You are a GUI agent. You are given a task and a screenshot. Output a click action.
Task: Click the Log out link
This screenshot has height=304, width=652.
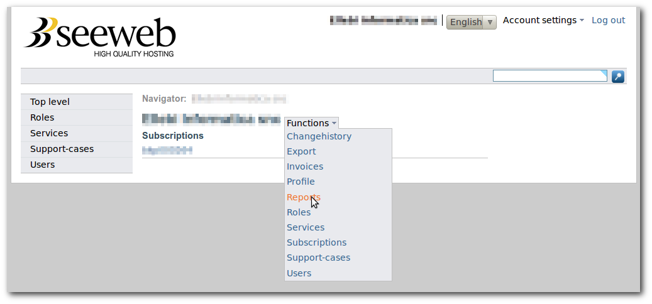(x=609, y=20)
